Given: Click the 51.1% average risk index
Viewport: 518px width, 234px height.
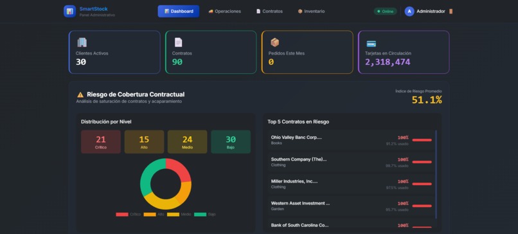Looking at the screenshot, I should click(x=427, y=100).
